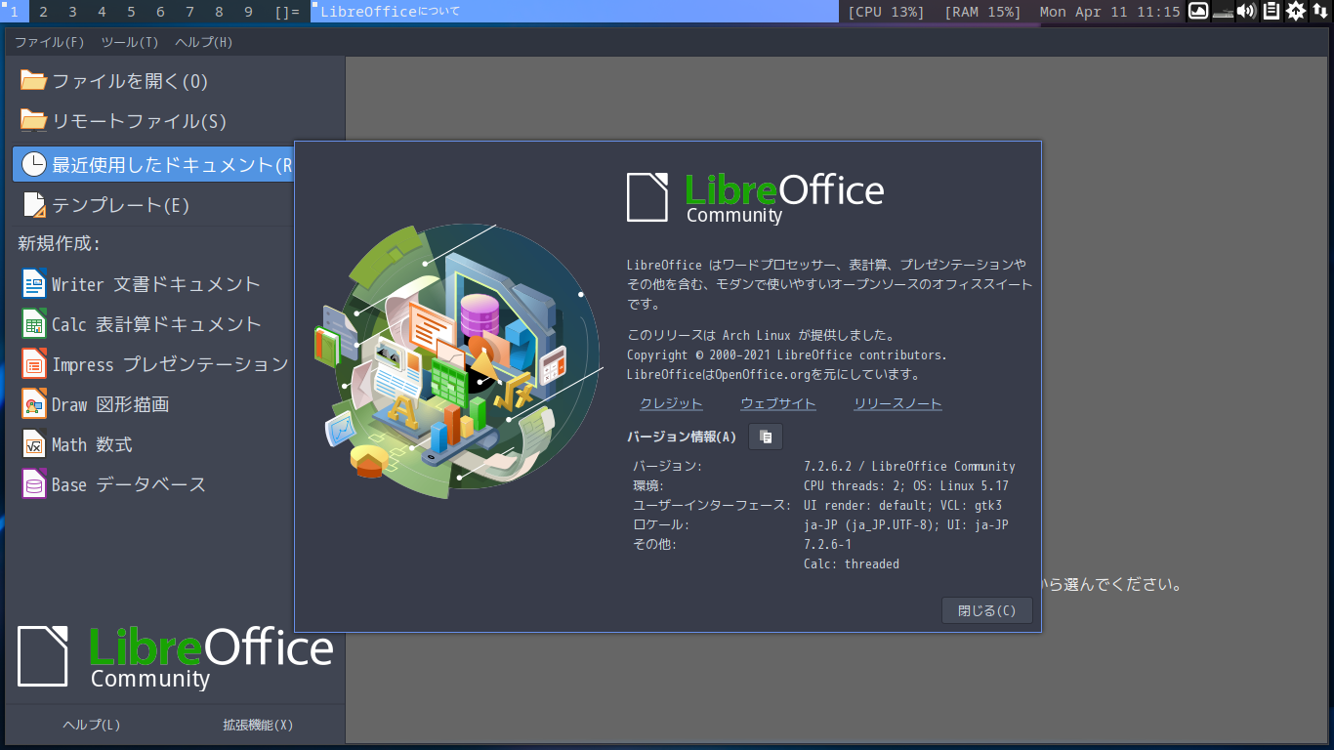Click the [RAM 15%] status indicator
The width and height of the screenshot is (1334, 750).
[982, 12]
